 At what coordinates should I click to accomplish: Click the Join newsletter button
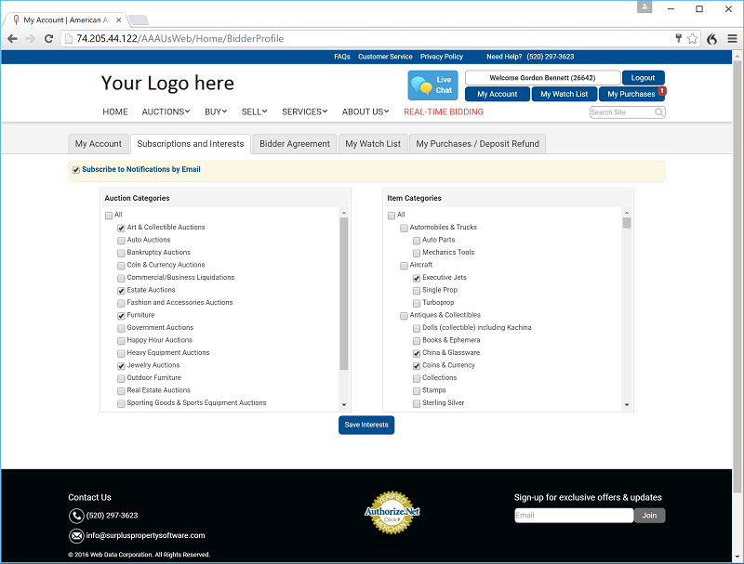(x=649, y=516)
